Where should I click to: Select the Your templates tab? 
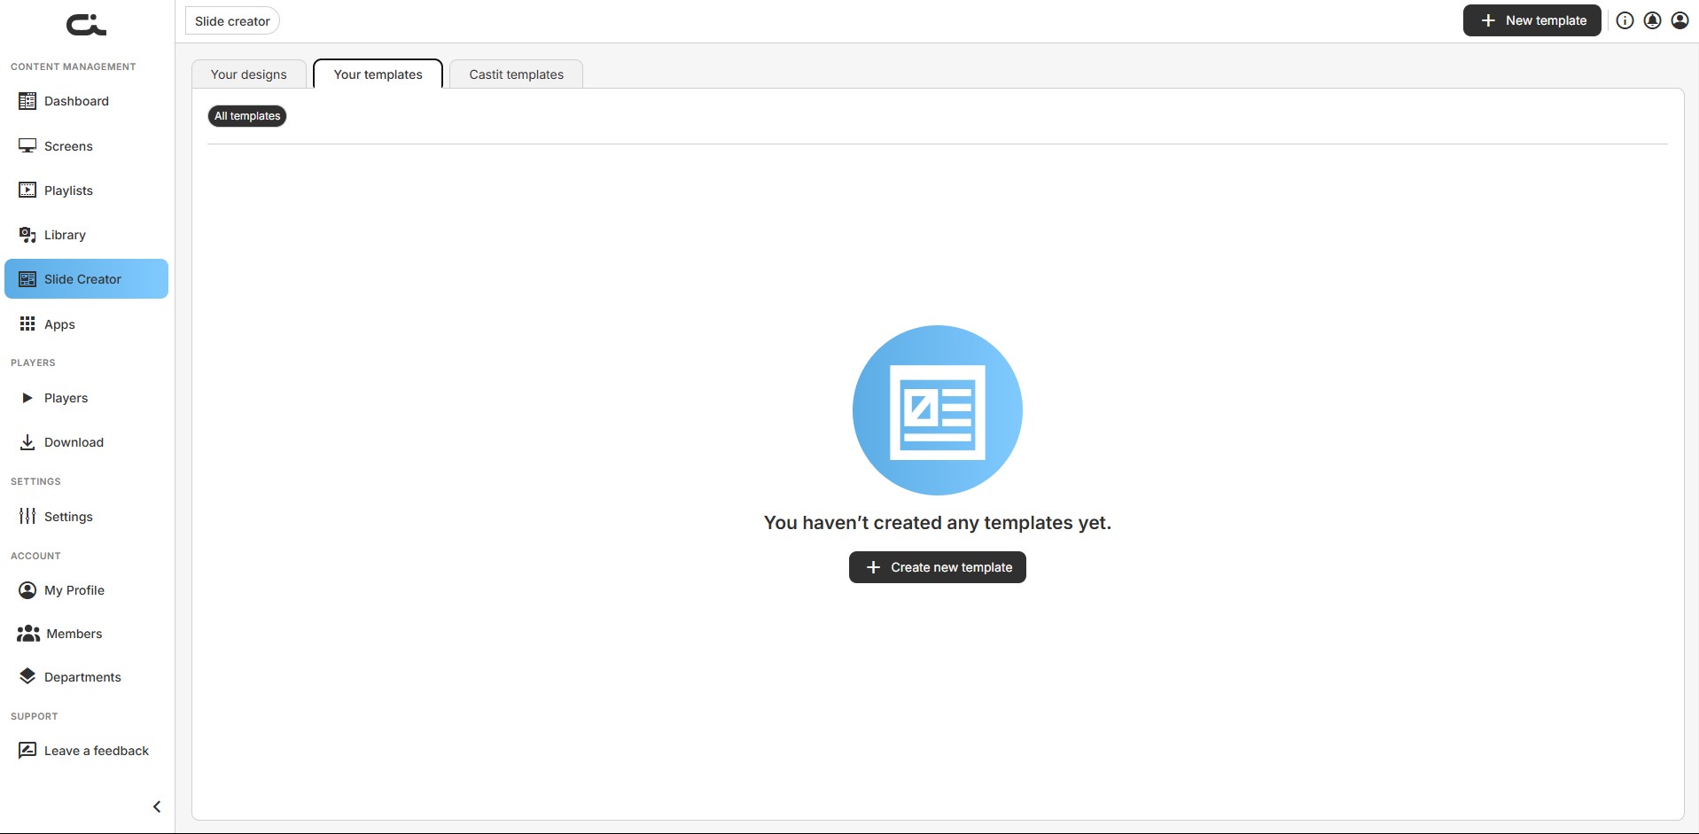378,74
